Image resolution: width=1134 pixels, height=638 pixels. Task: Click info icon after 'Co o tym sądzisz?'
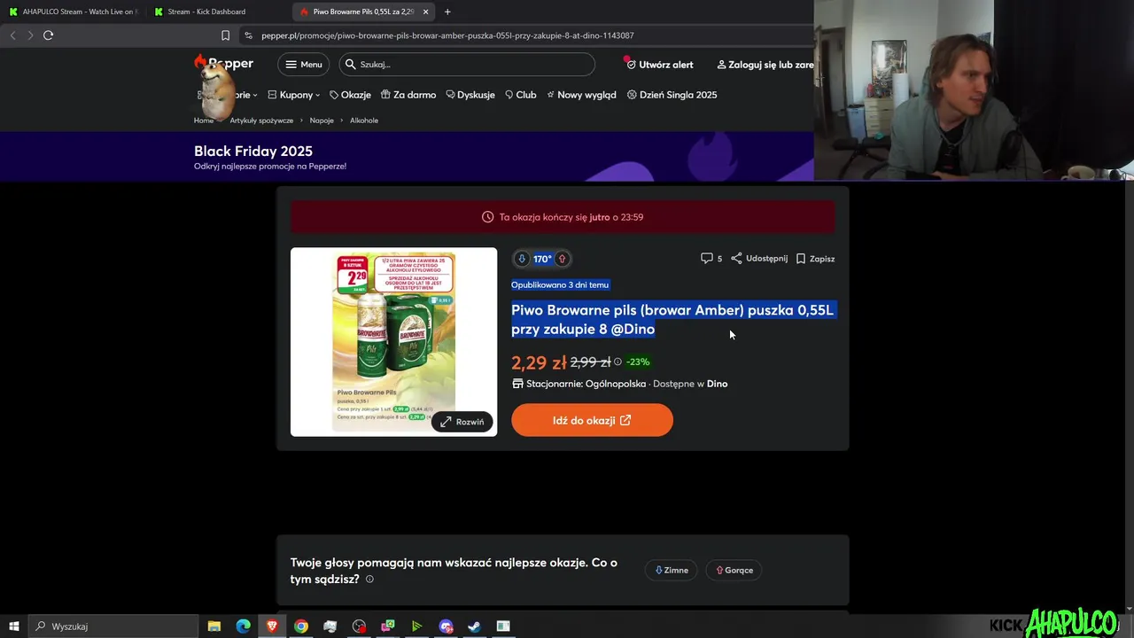coord(369,580)
